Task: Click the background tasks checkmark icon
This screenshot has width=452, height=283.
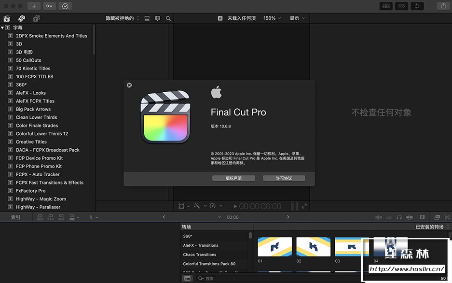Action: pyautogui.click(x=65, y=6)
